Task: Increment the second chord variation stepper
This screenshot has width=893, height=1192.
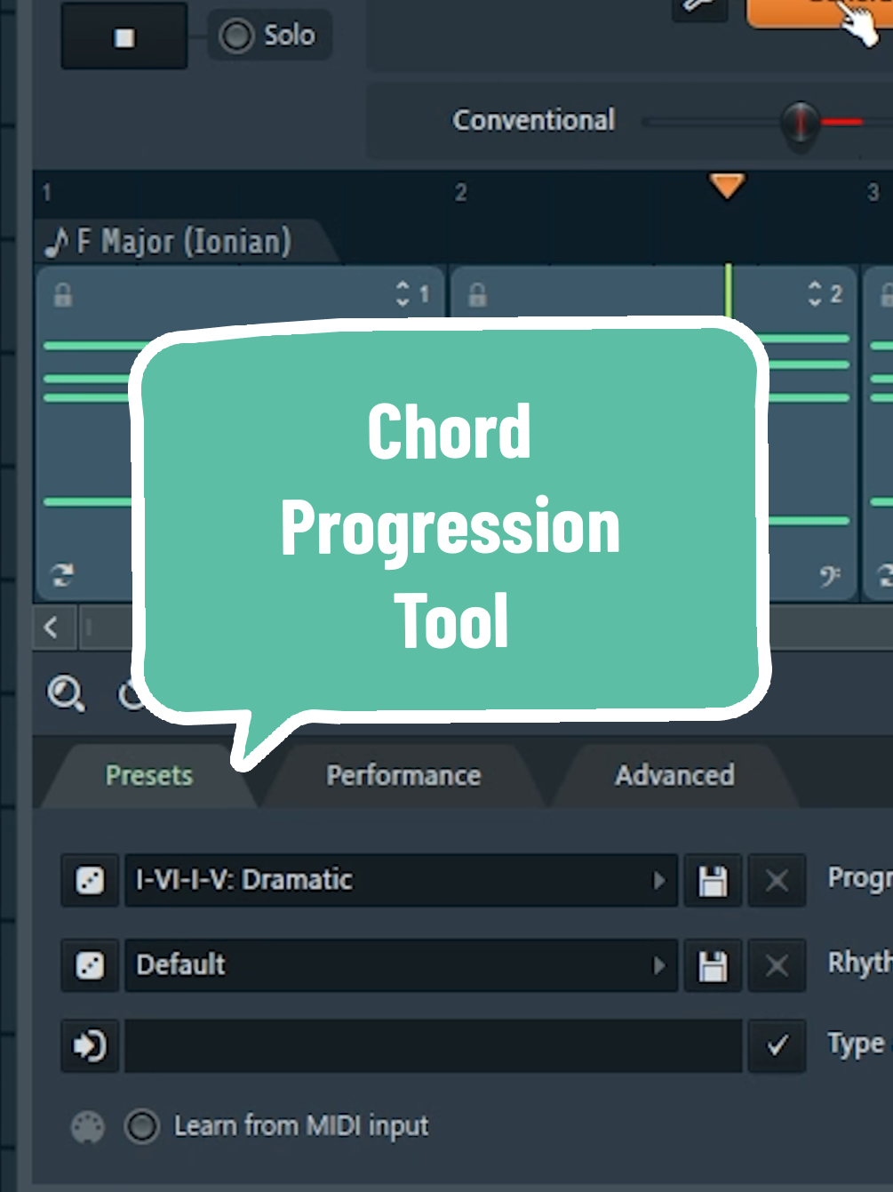Action: (816, 286)
